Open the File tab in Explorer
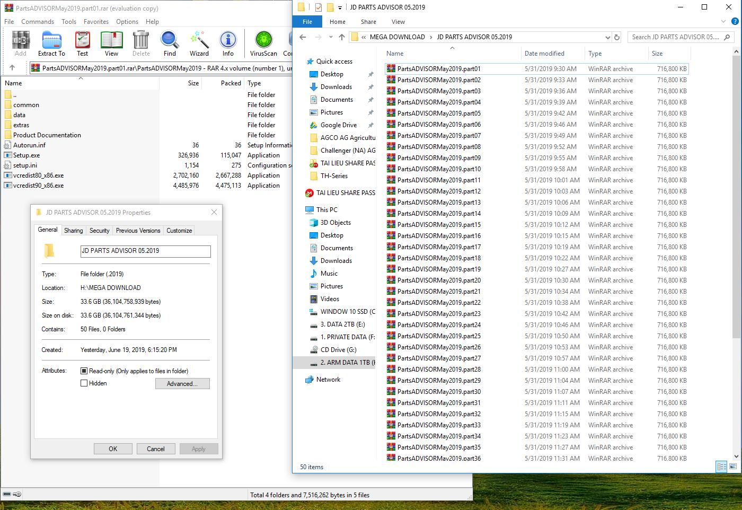 pyautogui.click(x=307, y=22)
